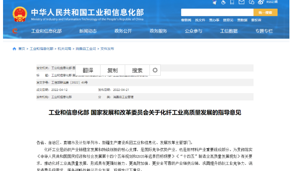Open 找文件 quick link
Image resolution: width=292 pixels, height=171 pixels.
(200, 20)
